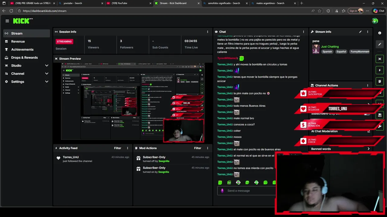Click chat message 'mate normal bro'
This screenshot has width=387, height=217.
click(x=244, y=118)
